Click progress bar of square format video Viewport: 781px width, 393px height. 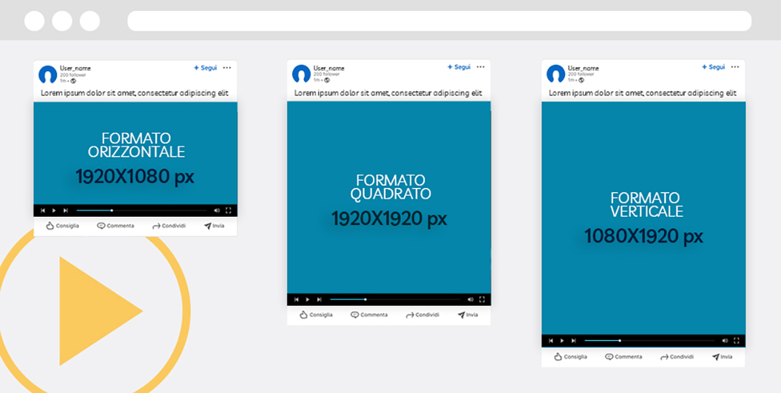click(395, 299)
